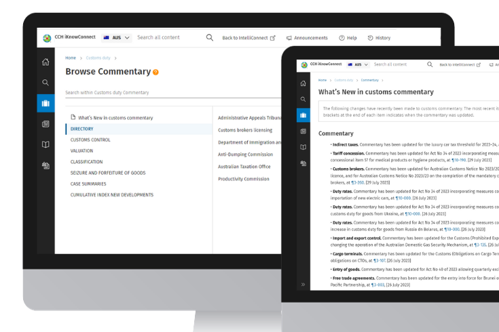Expand the sidebar using the double-chevron on right monitor
499x332 pixels.
pyautogui.click(x=303, y=284)
